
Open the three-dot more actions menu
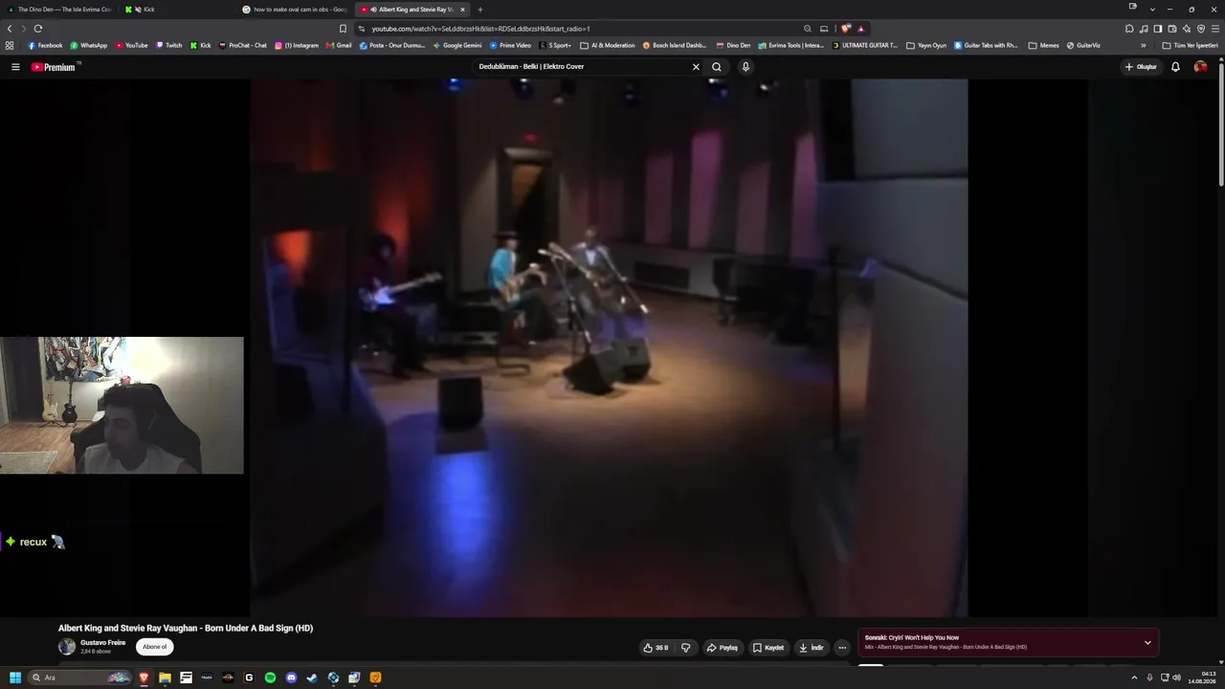pos(842,648)
